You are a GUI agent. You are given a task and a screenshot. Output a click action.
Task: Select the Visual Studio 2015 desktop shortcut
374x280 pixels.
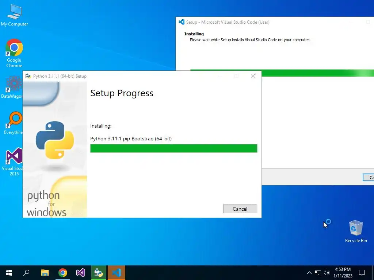[x=12, y=162]
